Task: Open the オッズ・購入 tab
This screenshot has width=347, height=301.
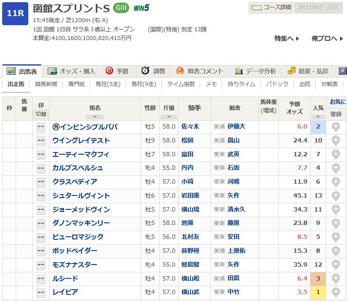Action: pyautogui.click(x=71, y=71)
